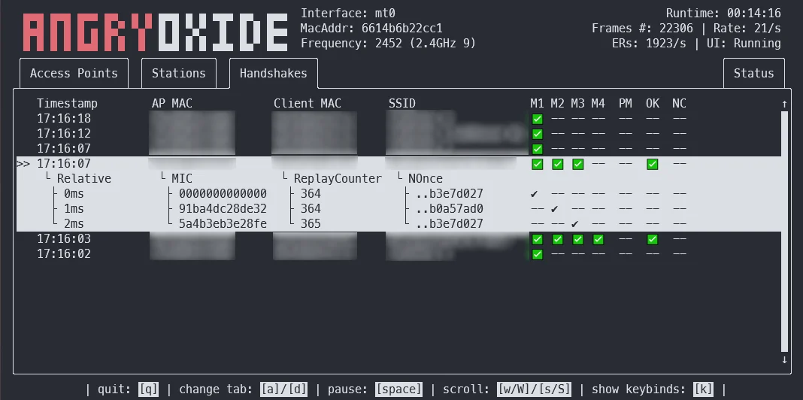Click the M4 column header

598,104
